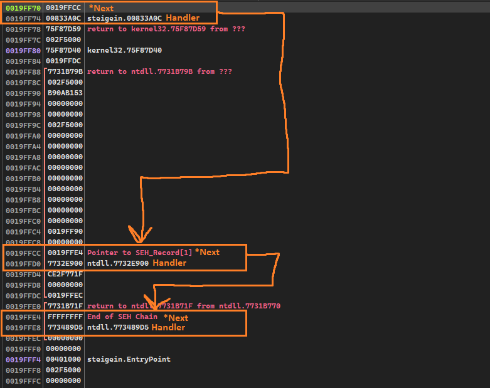Click the purple stack address 0019FF80

coord(21,50)
